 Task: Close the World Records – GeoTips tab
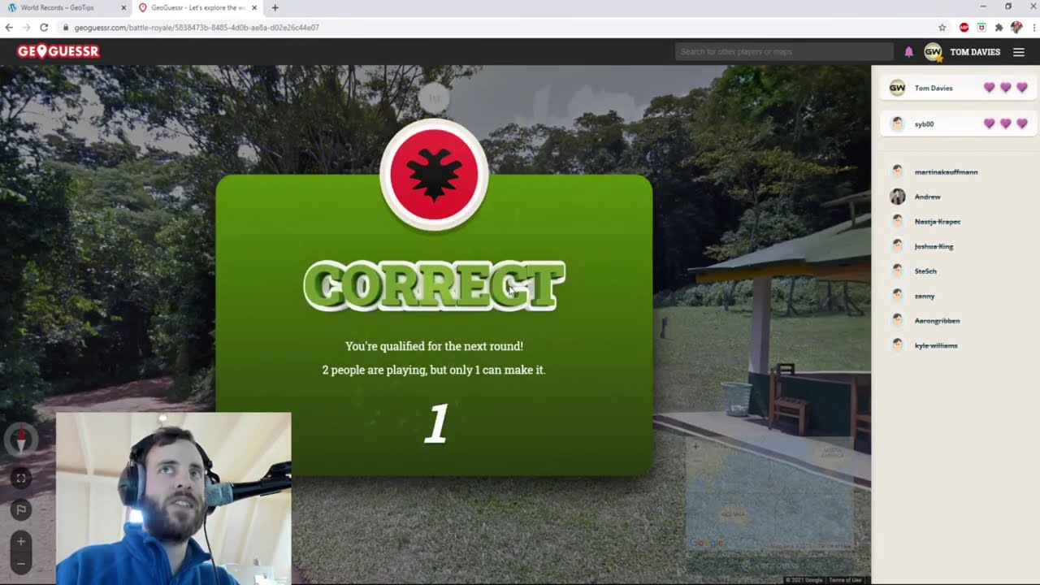click(123, 8)
